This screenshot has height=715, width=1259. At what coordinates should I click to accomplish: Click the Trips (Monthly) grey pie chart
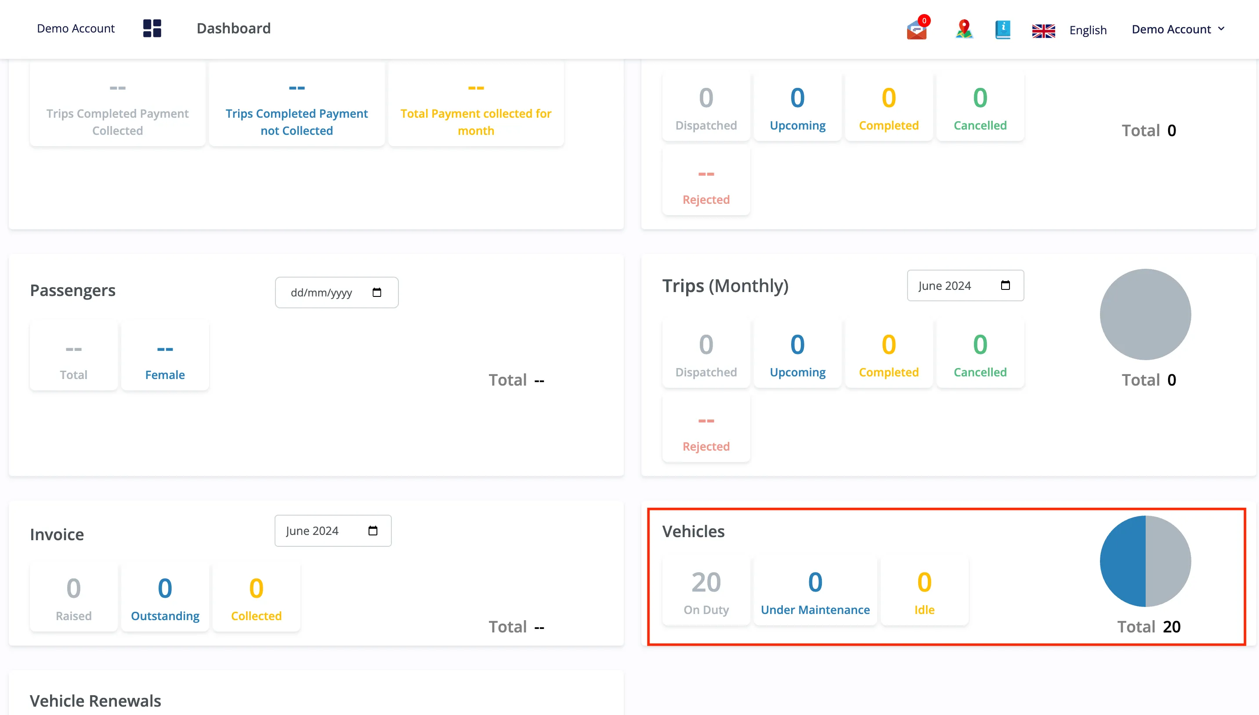pyautogui.click(x=1145, y=314)
